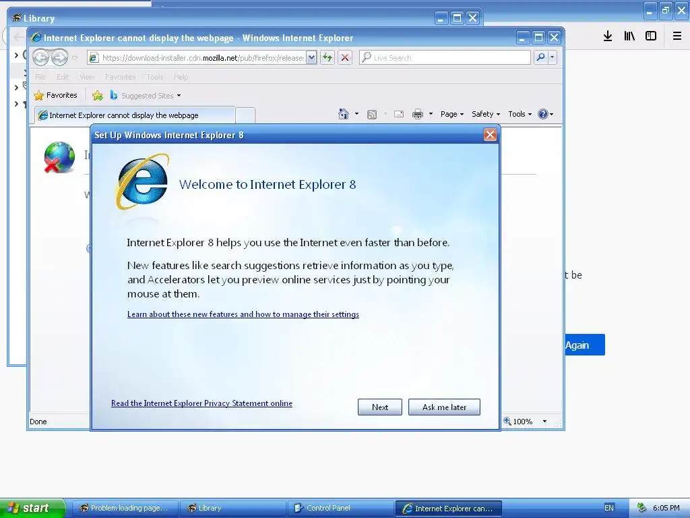
Task: Select Internet Explorer taskbar button
Action: pos(448,508)
